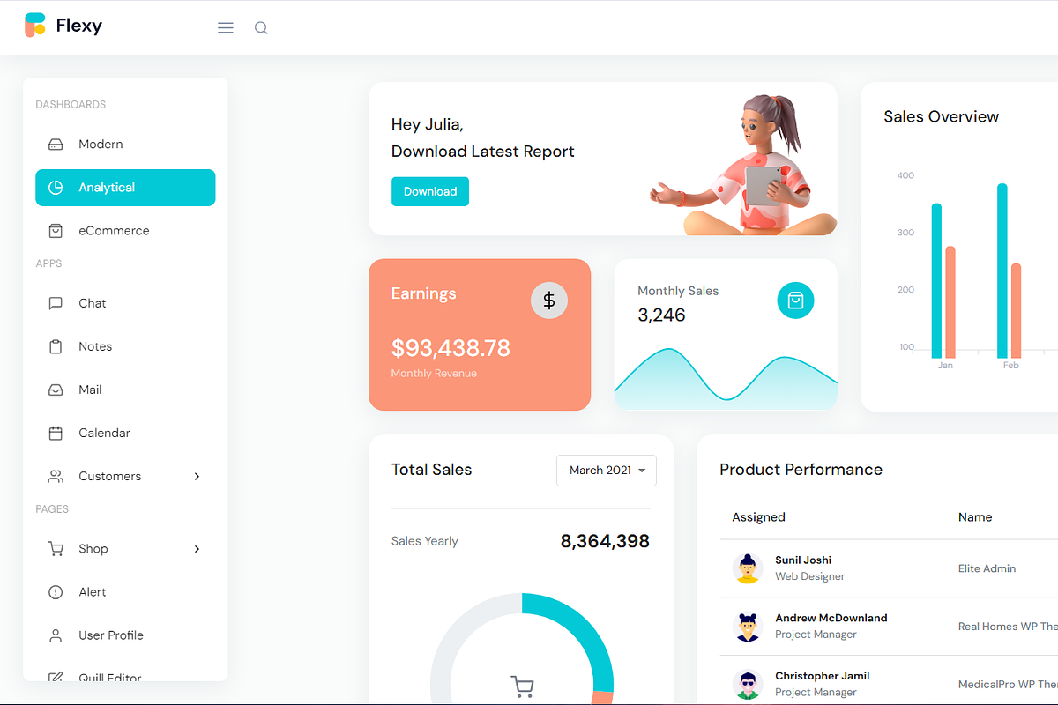This screenshot has height=705, width=1058.
Task: Click the cart icon inside the donut chart
Action: coord(523,686)
